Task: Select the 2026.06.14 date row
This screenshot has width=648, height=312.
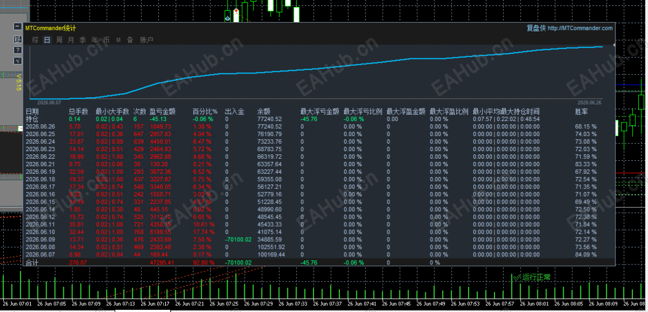Action: 41,209
